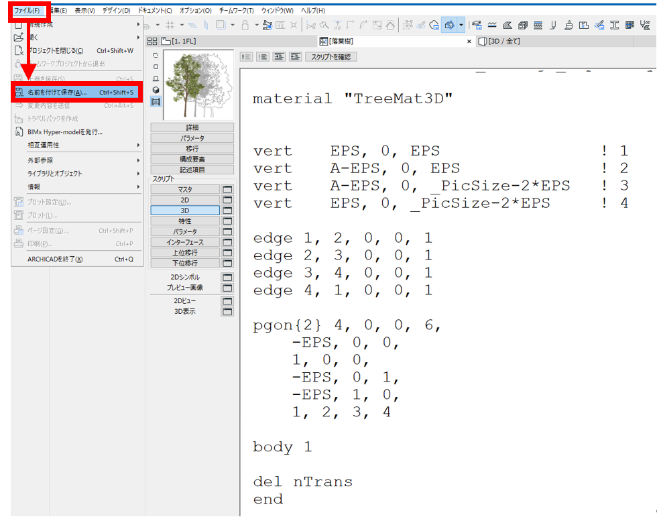Click the 構成要素 button
Viewport: 657px width, 519px height.
point(192,160)
